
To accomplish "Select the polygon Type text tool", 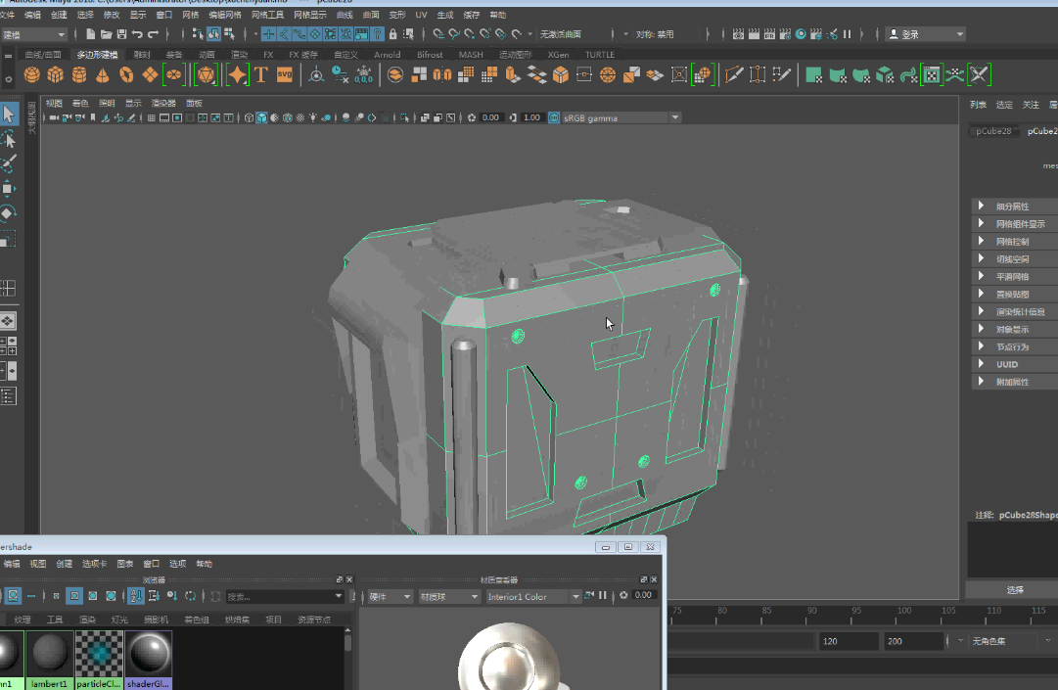I will coord(261,74).
